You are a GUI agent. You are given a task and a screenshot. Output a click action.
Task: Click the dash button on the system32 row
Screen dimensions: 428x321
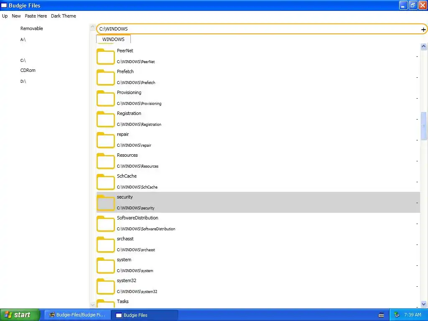pos(417,286)
